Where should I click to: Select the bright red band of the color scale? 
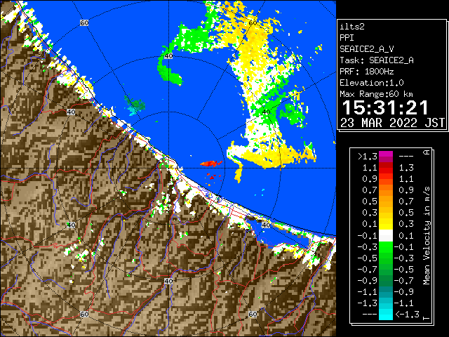coord(386,171)
